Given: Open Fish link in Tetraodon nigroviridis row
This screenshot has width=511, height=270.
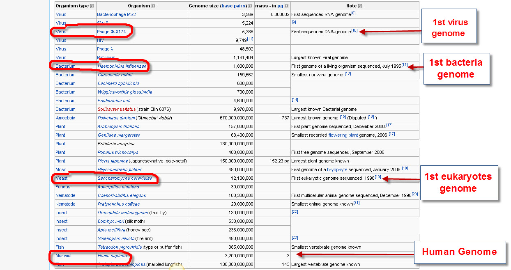Looking at the screenshot, I should [x=60, y=247].
